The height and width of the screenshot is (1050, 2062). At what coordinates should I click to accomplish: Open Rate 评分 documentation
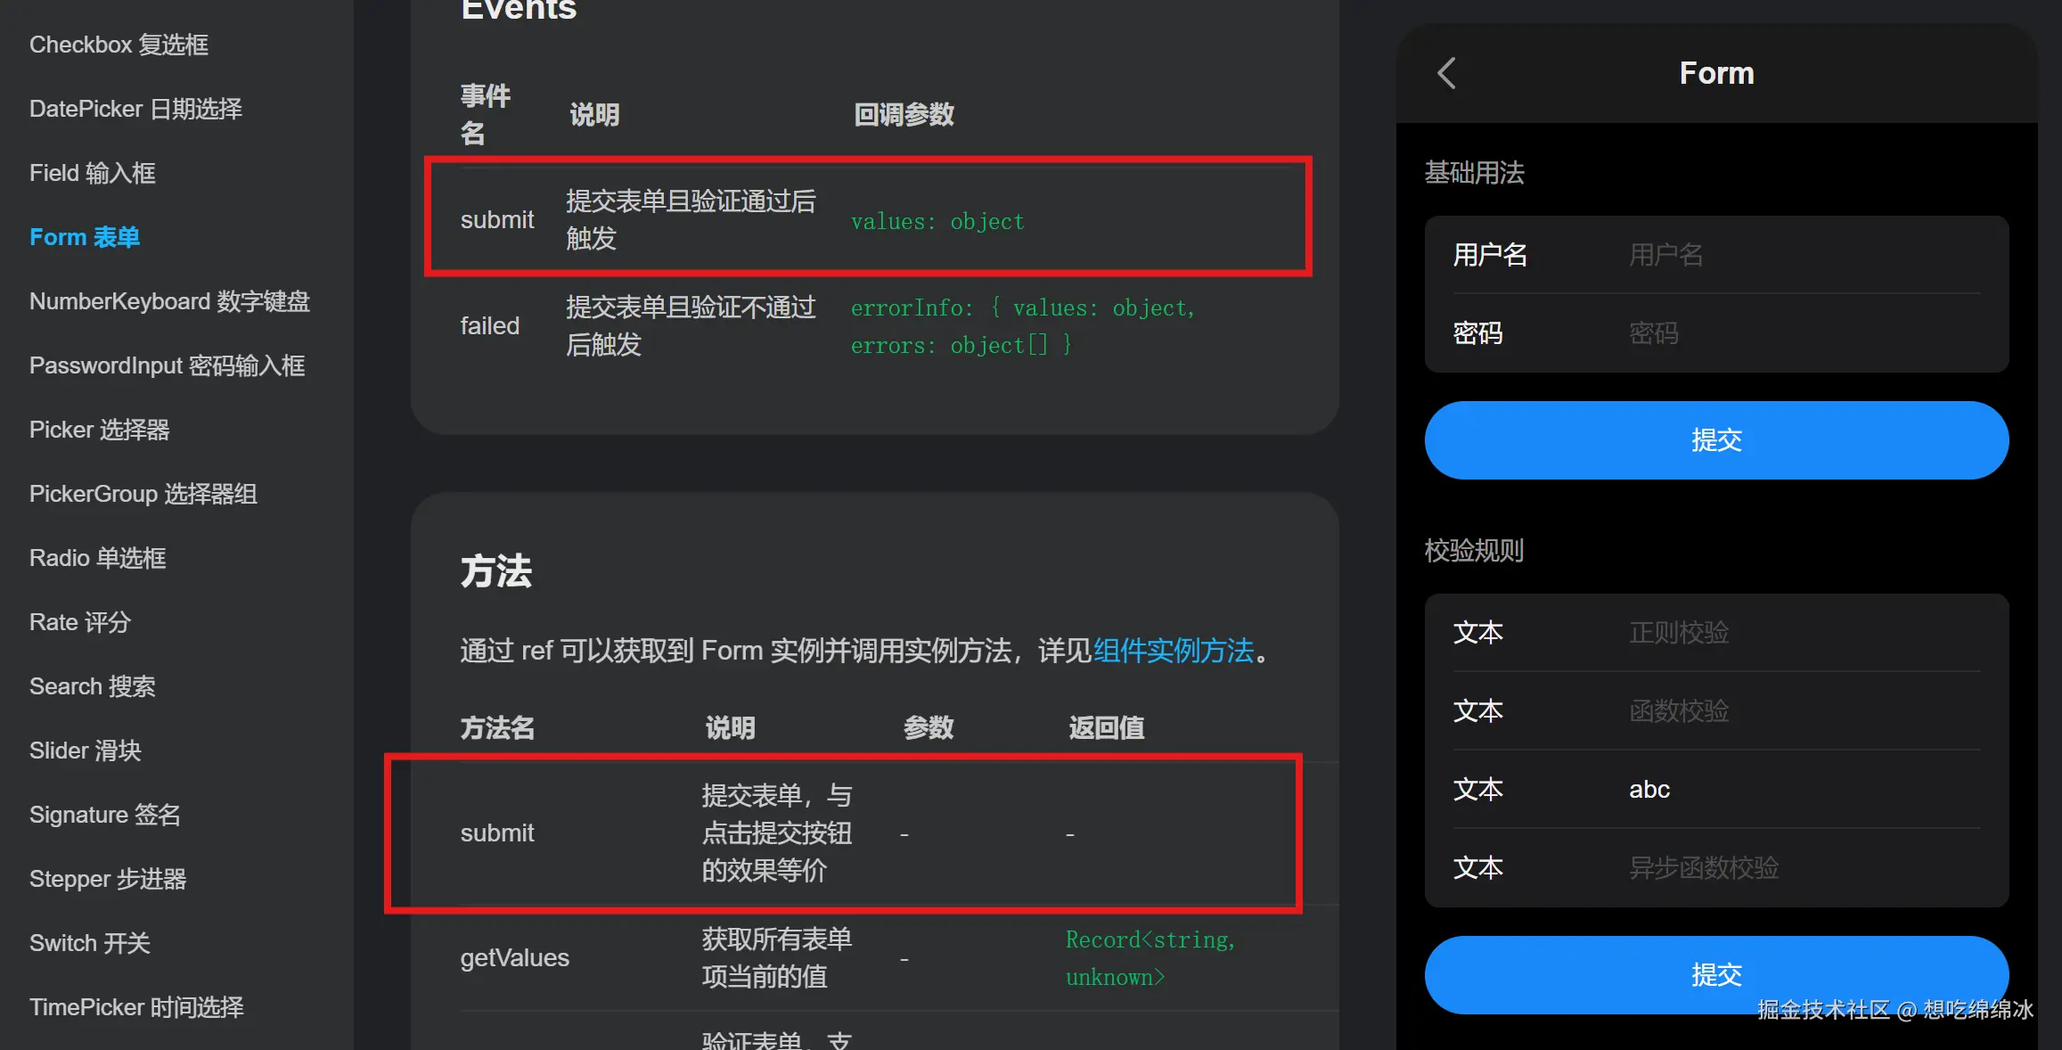[x=79, y=621]
